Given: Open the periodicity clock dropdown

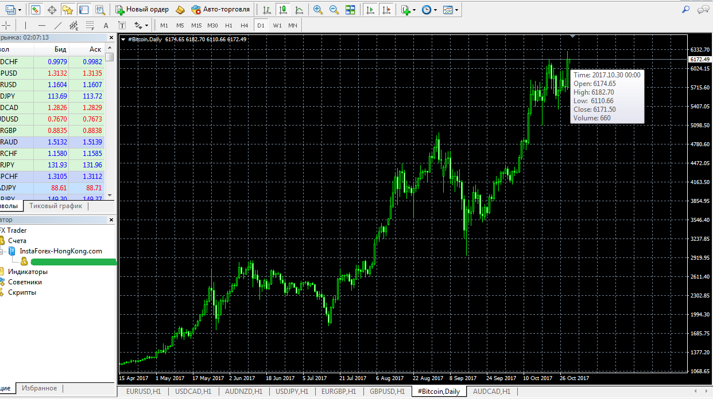Looking at the screenshot, I should 428,10.
